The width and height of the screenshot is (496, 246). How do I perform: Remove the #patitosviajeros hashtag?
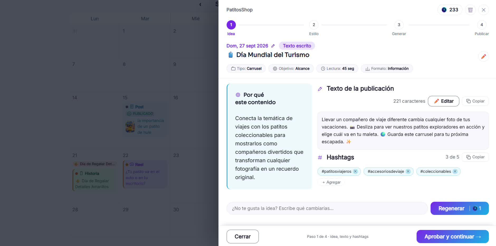coord(355,171)
